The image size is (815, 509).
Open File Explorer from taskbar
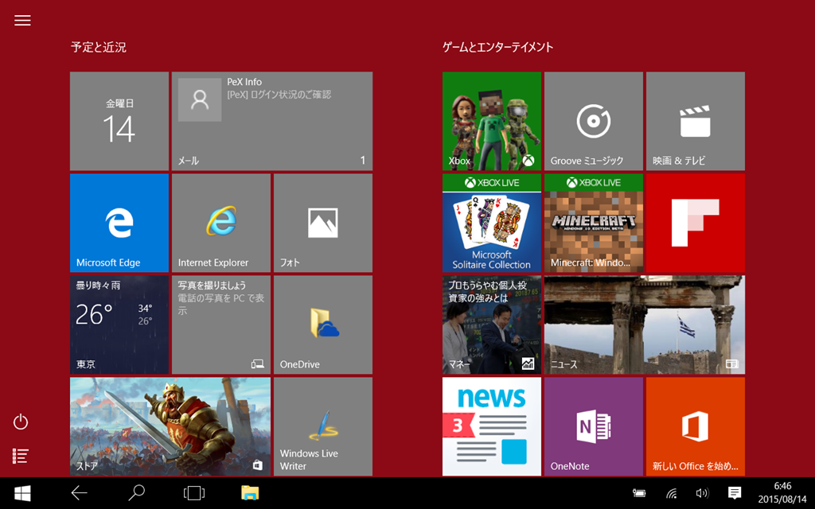pyautogui.click(x=250, y=493)
